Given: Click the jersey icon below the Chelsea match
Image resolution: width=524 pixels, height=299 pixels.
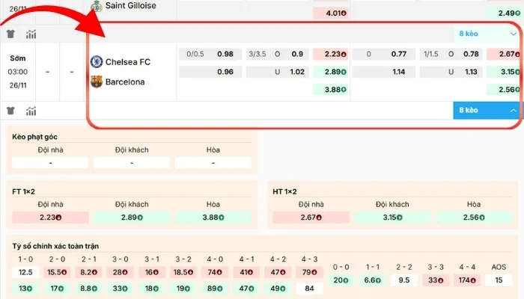Looking at the screenshot, I should point(10,111).
